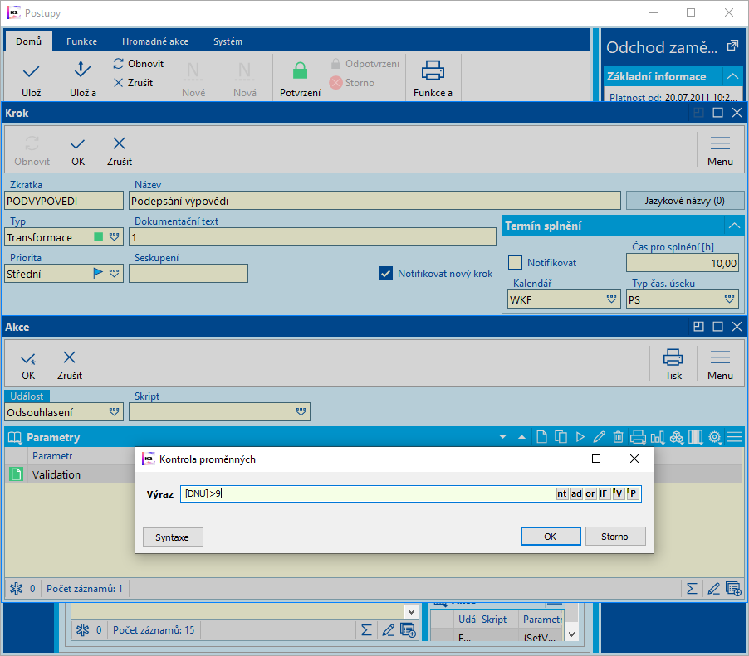Collapse the Základní informace section

click(732, 76)
